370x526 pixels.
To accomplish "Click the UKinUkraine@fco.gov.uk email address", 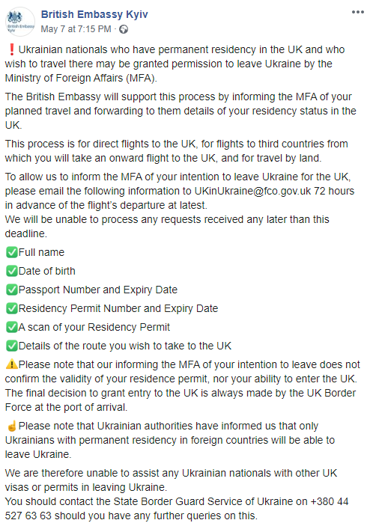I will coord(253,191).
